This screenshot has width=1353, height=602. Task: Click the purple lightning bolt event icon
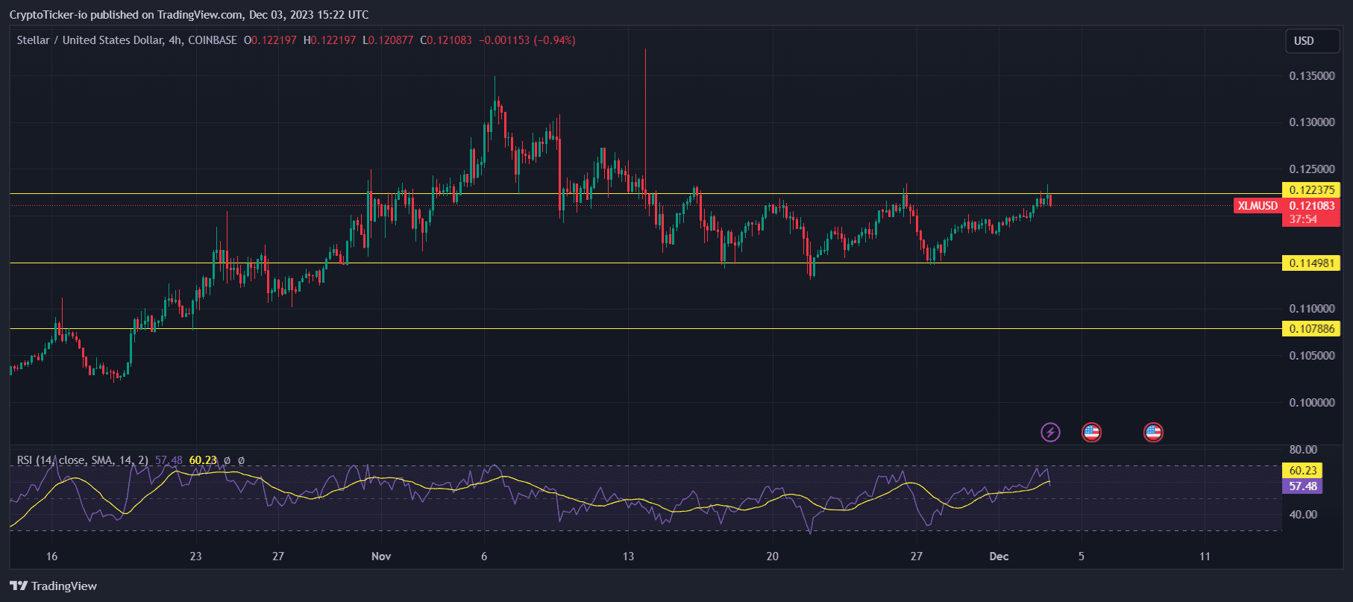[x=1050, y=432]
